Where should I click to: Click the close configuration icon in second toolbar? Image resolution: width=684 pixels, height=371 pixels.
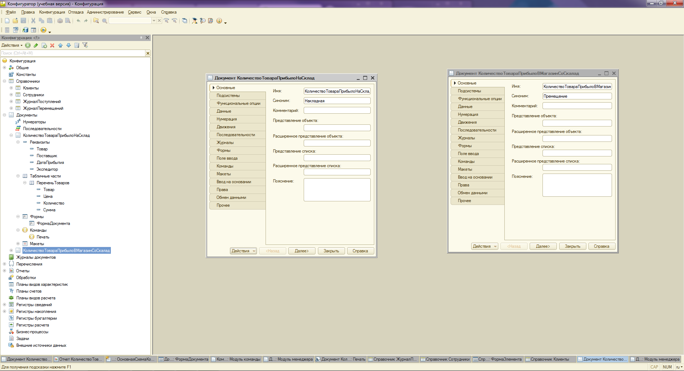[16, 30]
